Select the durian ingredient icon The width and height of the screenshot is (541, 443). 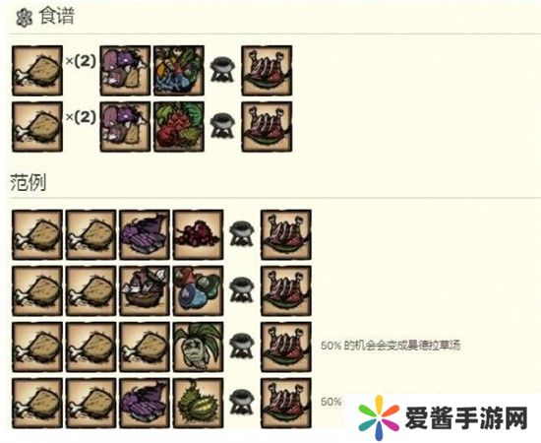tap(198, 403)
